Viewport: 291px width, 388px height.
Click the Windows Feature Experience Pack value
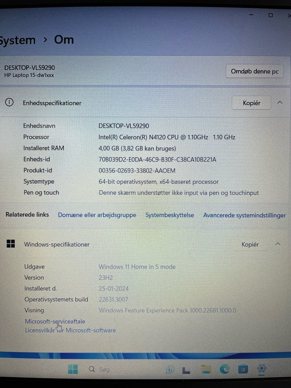[x=167, y=310]
